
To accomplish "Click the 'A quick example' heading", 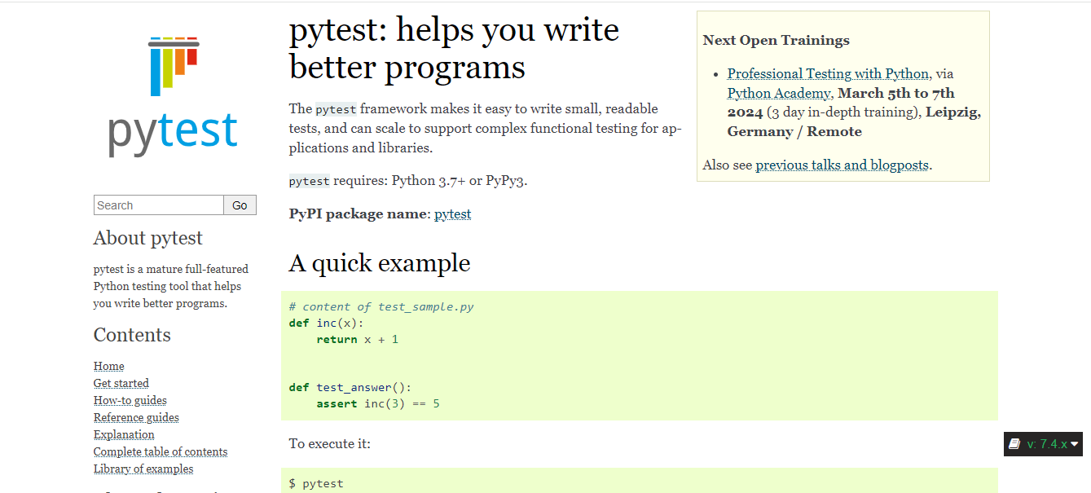I will [x=380, y=263].
